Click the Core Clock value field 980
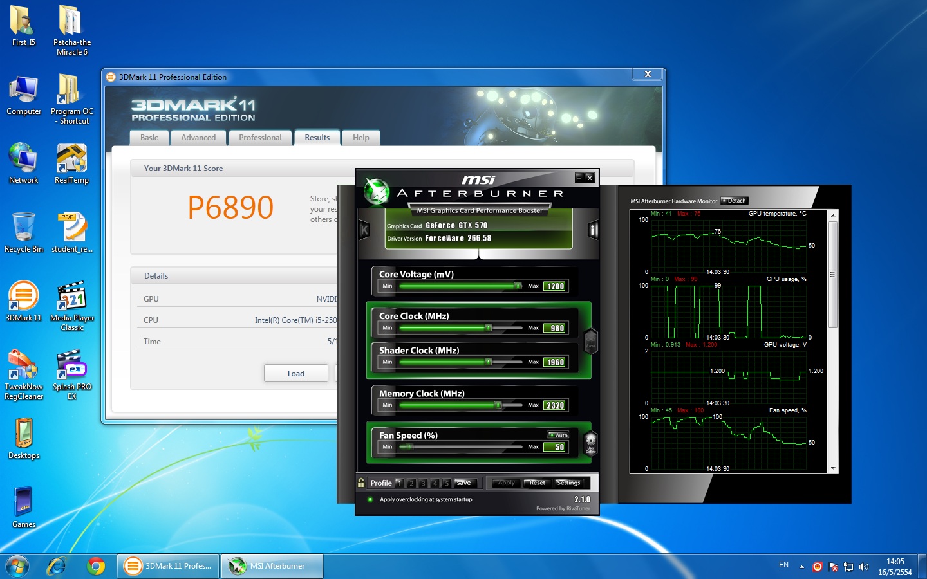The height and width of the screenshot is (579, 927). click(555, 328)
